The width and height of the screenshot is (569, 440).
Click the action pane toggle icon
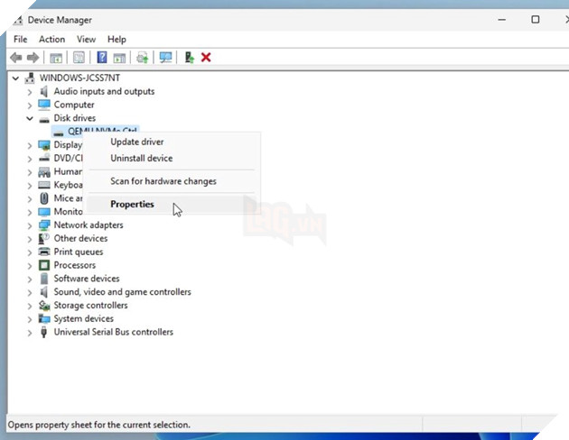(x=119, y=58)
